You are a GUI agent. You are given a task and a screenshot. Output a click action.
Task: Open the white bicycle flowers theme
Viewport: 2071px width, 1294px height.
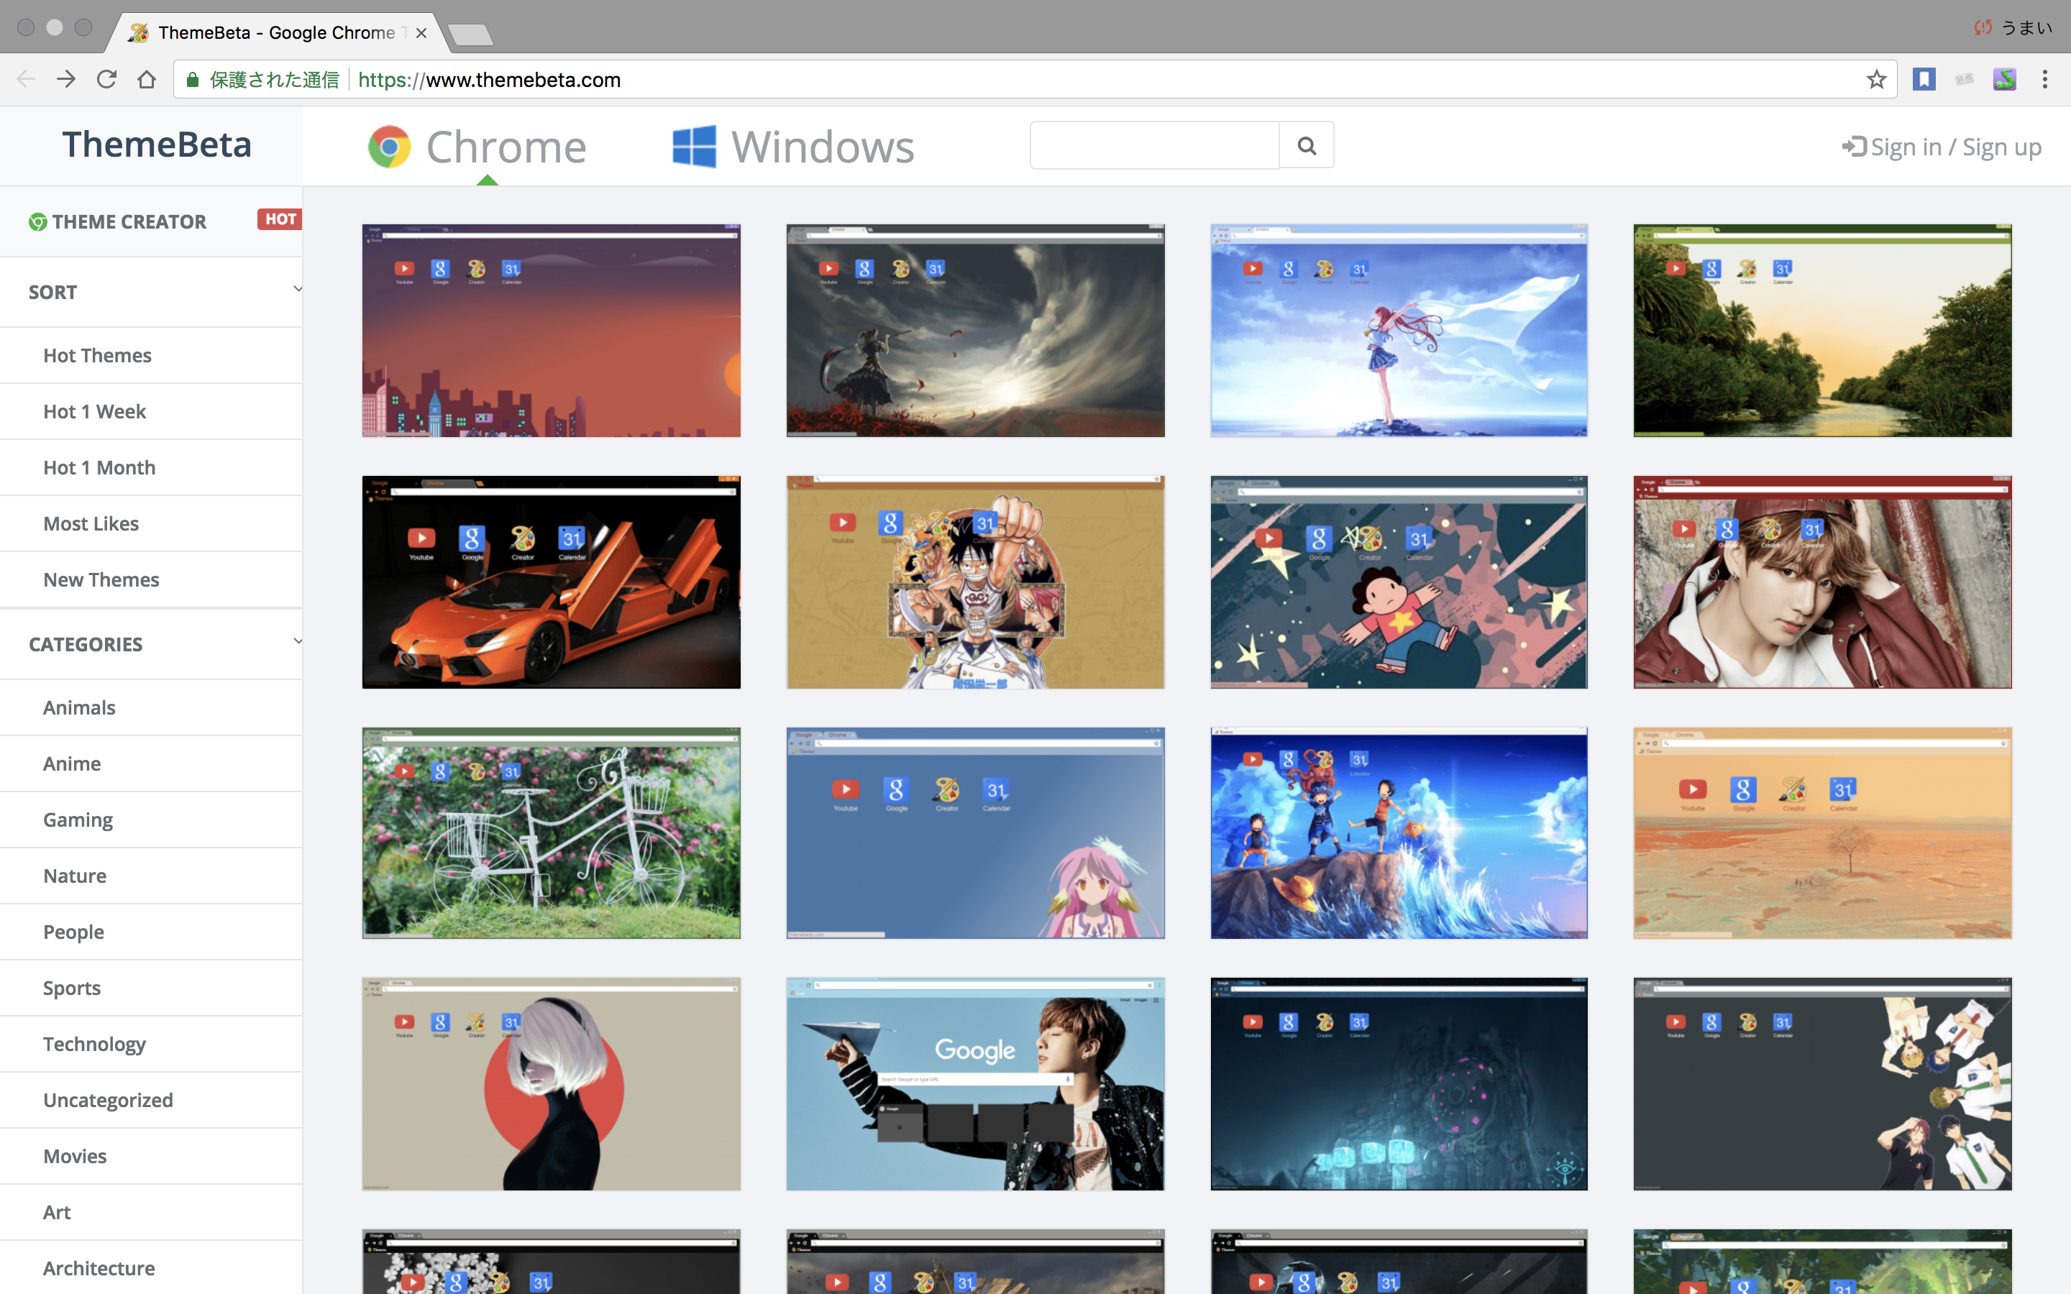click(x=551, y=832)
